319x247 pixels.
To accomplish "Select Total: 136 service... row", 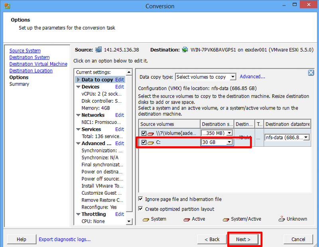I will tap(101, 136).
